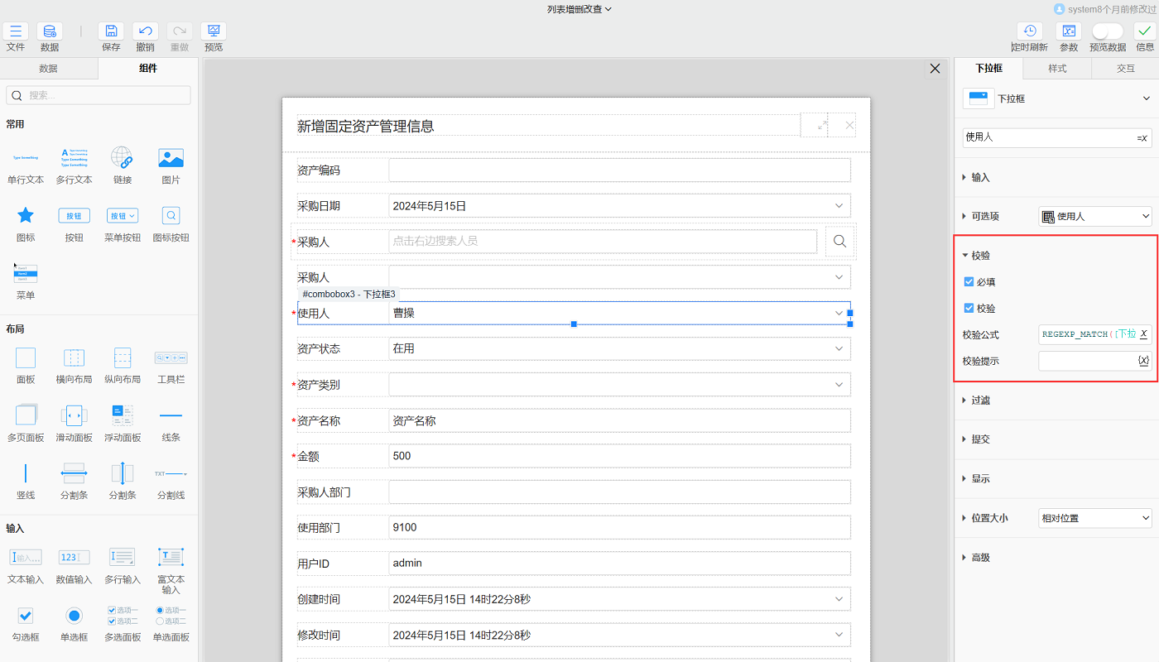Click the magnifier search button beside 采购人
Screen dimensions: 1159x662
click(839, 241)
